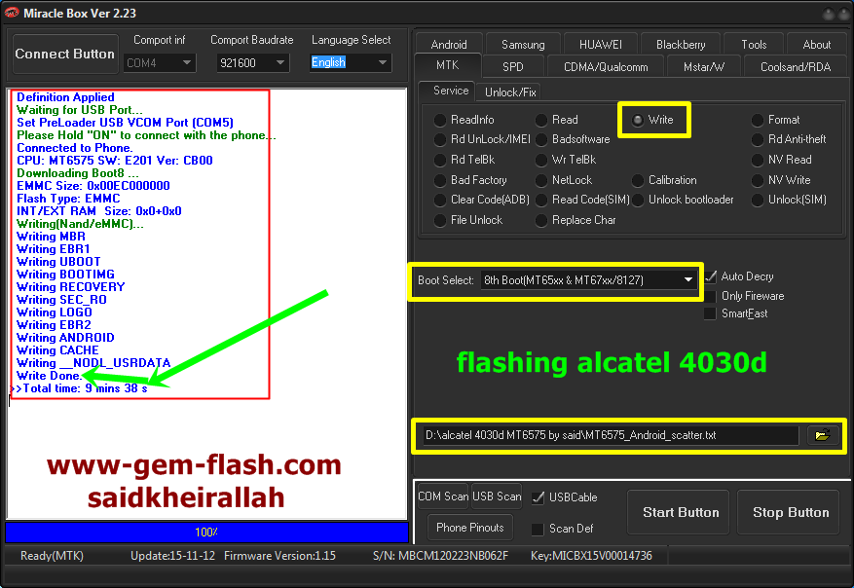Screen dimensions: 854x588
Task: Select the MTK tab
Action: (448, 65)
